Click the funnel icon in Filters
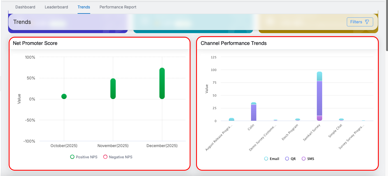 [x=367, y=22]
